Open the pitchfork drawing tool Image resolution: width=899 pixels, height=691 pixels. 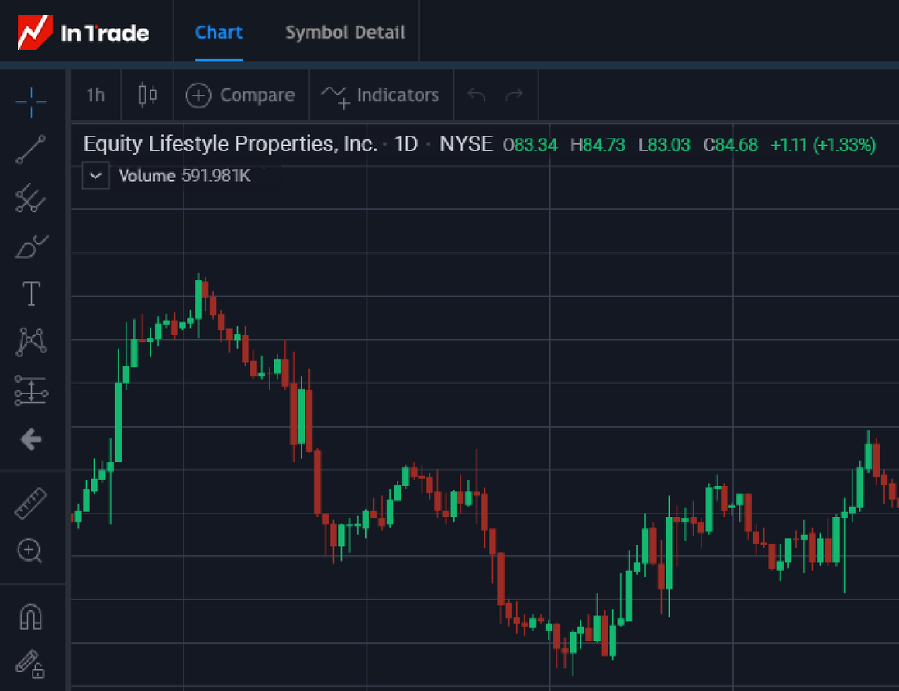[x=31, y=198]
